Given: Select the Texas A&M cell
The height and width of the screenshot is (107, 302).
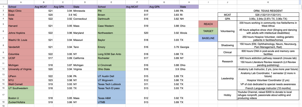Looking at the screenshot, I should pos(111,98).
